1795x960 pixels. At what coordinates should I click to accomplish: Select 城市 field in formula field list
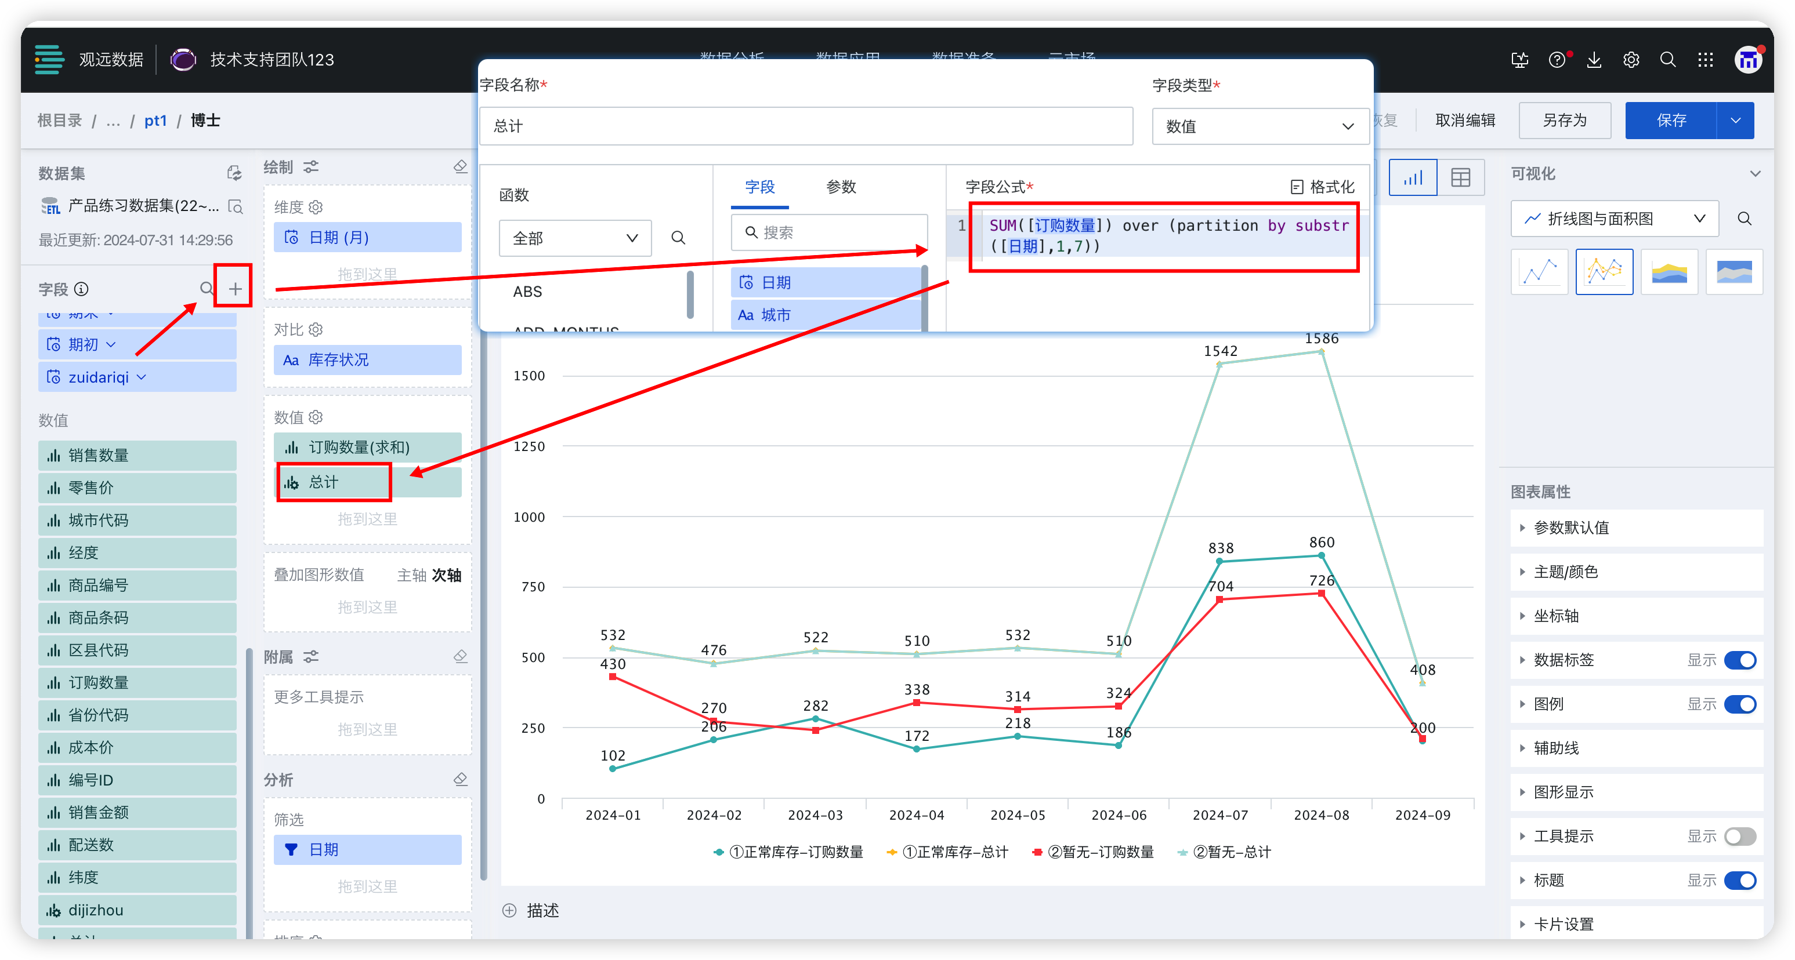coord(826,315)
